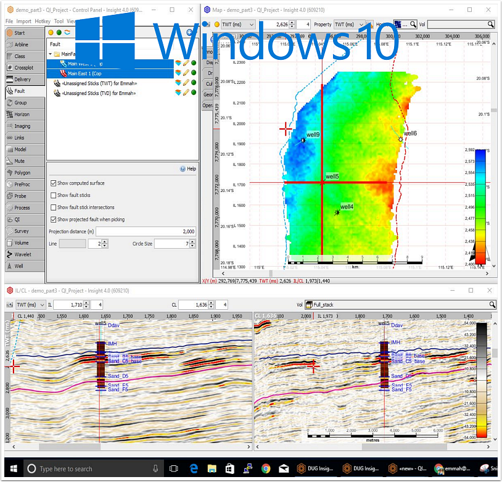The height and width of the screenshot is (482, 502).
Task: Click the Projection distance input field
Action: click(x=146, y=231)
